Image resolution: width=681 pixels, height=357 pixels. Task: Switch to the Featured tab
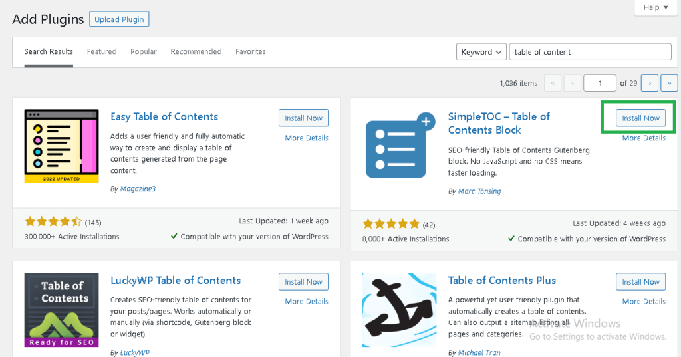pos(102,51)
